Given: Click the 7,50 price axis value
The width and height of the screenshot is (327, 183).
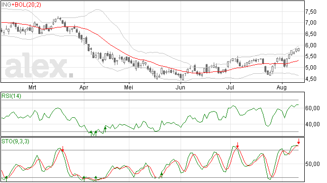Looking at the screenshot, I should click(x=311, y=12).
